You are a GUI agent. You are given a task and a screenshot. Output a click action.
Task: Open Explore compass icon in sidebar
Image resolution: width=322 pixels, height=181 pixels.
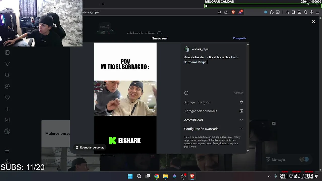pyautogui.click(x=7, y=86)
